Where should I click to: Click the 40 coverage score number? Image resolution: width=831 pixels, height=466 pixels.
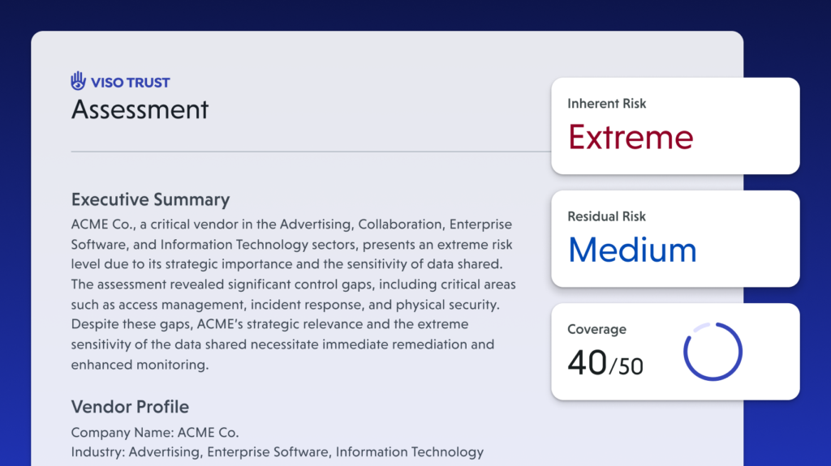pyautogui.click(x=587, y=362)
